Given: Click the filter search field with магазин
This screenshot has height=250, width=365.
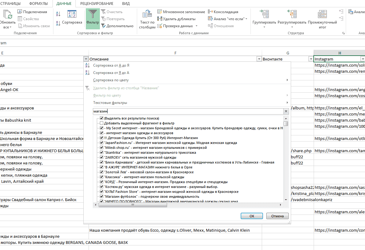Looking at the screenshot, I should coord(188,111).
